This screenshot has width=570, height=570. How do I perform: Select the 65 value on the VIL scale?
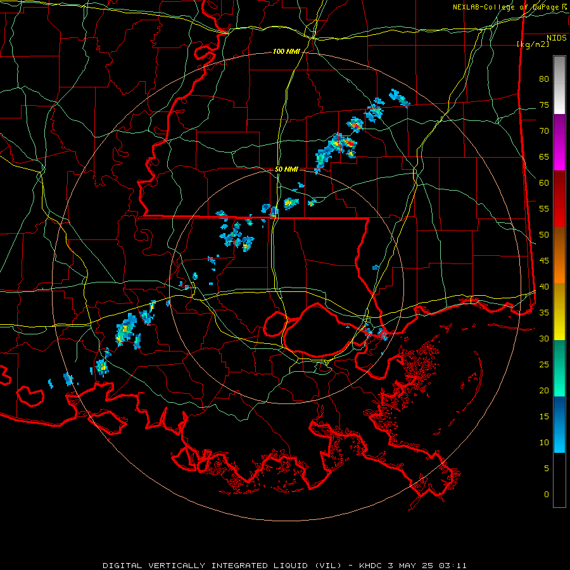544,157
